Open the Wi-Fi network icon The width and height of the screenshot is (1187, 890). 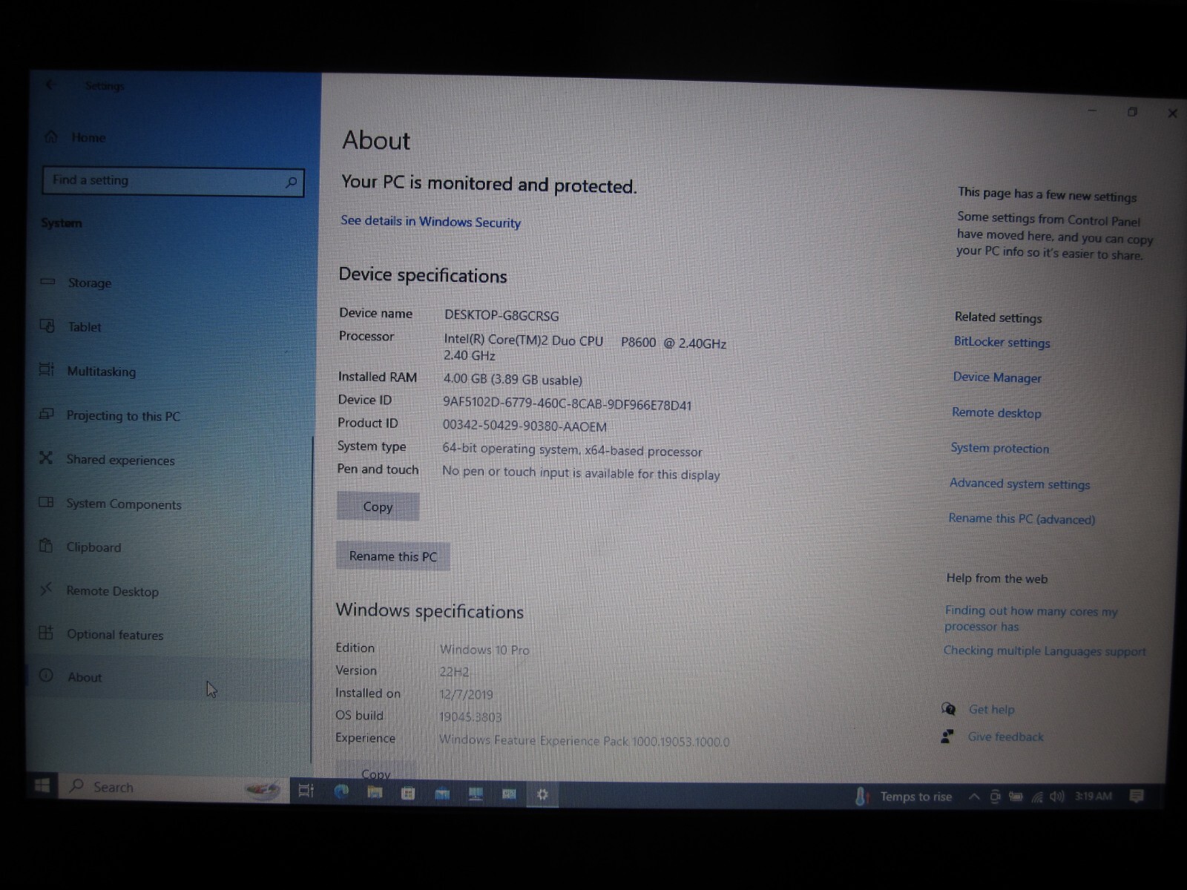[1037, 797]
